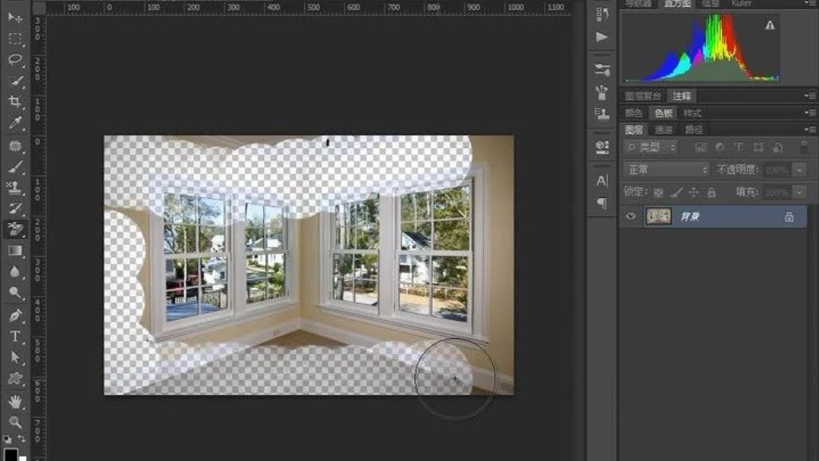Toggle lock position on the layer
This screenshot has height=461, width=819.
(694, 192)
